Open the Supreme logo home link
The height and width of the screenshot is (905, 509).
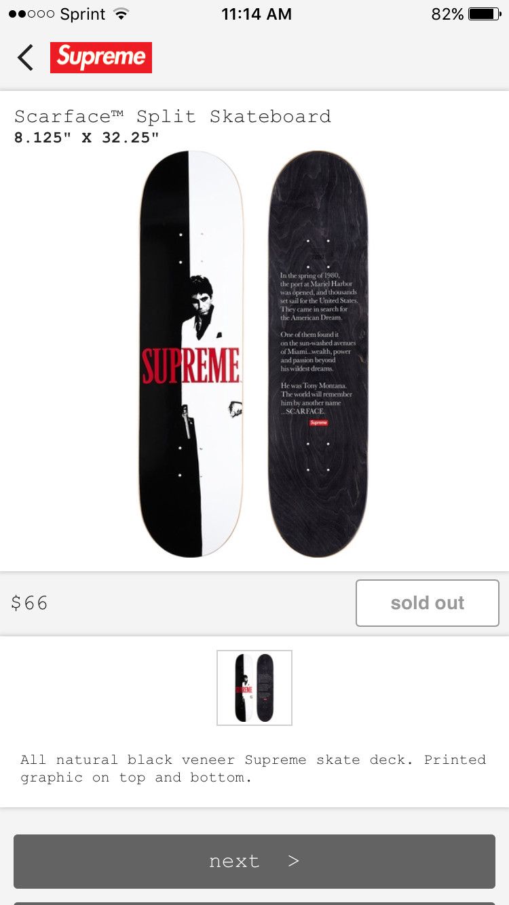click(101, 58)
